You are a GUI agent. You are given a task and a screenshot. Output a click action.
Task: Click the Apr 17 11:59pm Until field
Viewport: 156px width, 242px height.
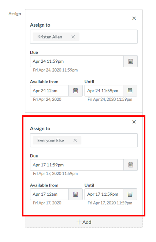pyautogui.click(x=104, y=194)
